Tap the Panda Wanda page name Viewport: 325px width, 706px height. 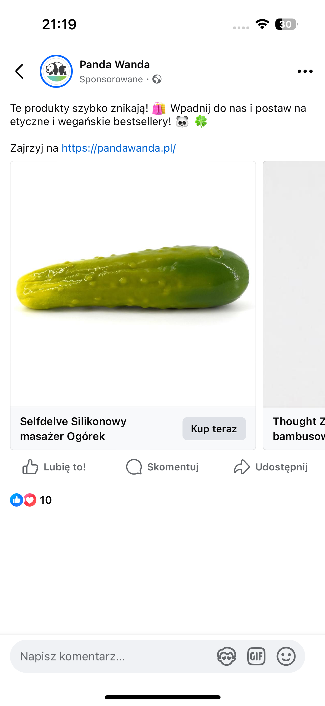[115, 65]
